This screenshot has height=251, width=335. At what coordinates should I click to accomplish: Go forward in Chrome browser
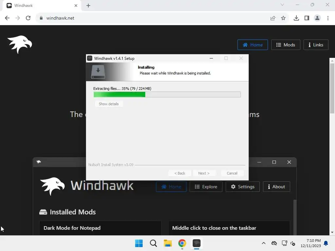point(18,18)
